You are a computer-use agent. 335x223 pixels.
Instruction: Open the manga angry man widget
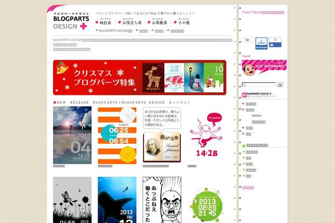coord(162,200)
